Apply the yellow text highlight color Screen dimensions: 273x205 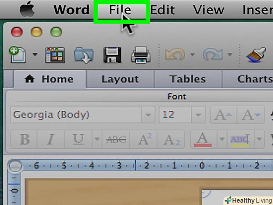pos(240,139)
